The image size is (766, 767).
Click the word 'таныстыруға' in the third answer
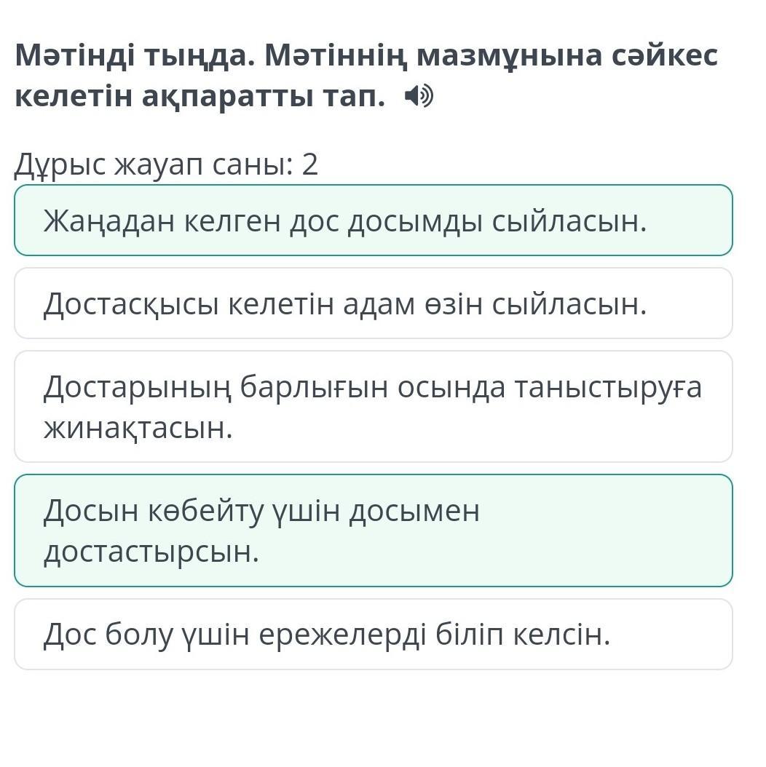click(x=608, y=389)
